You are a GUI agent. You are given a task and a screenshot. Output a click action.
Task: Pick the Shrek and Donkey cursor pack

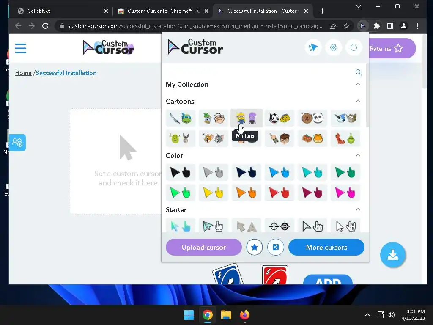click(181, 138)
